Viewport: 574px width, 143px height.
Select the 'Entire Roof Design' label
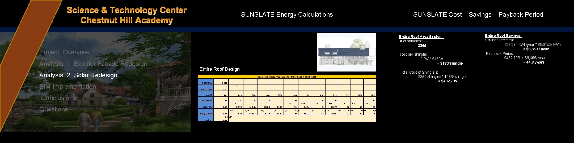220,69
